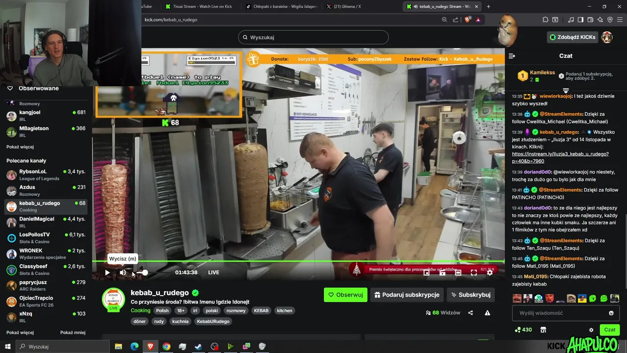Open the RybsonLoL recommended channel
Image resolution: width=627 pixels, height=353 pixels.
click(x=46, y=175)
